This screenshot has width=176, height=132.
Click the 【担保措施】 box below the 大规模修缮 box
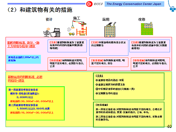coord(150,64)
